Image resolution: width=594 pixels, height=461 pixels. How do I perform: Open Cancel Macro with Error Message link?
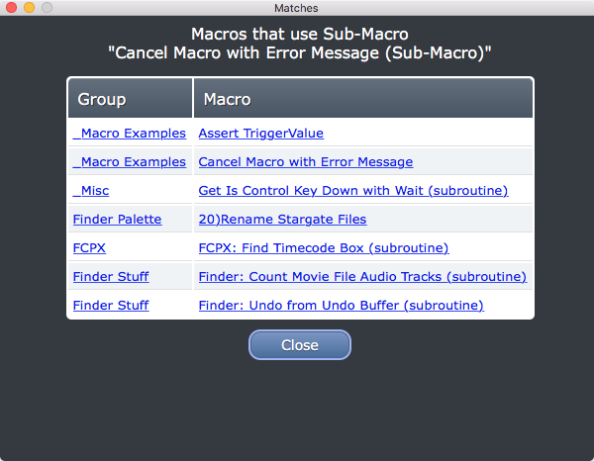click(306, 162)
